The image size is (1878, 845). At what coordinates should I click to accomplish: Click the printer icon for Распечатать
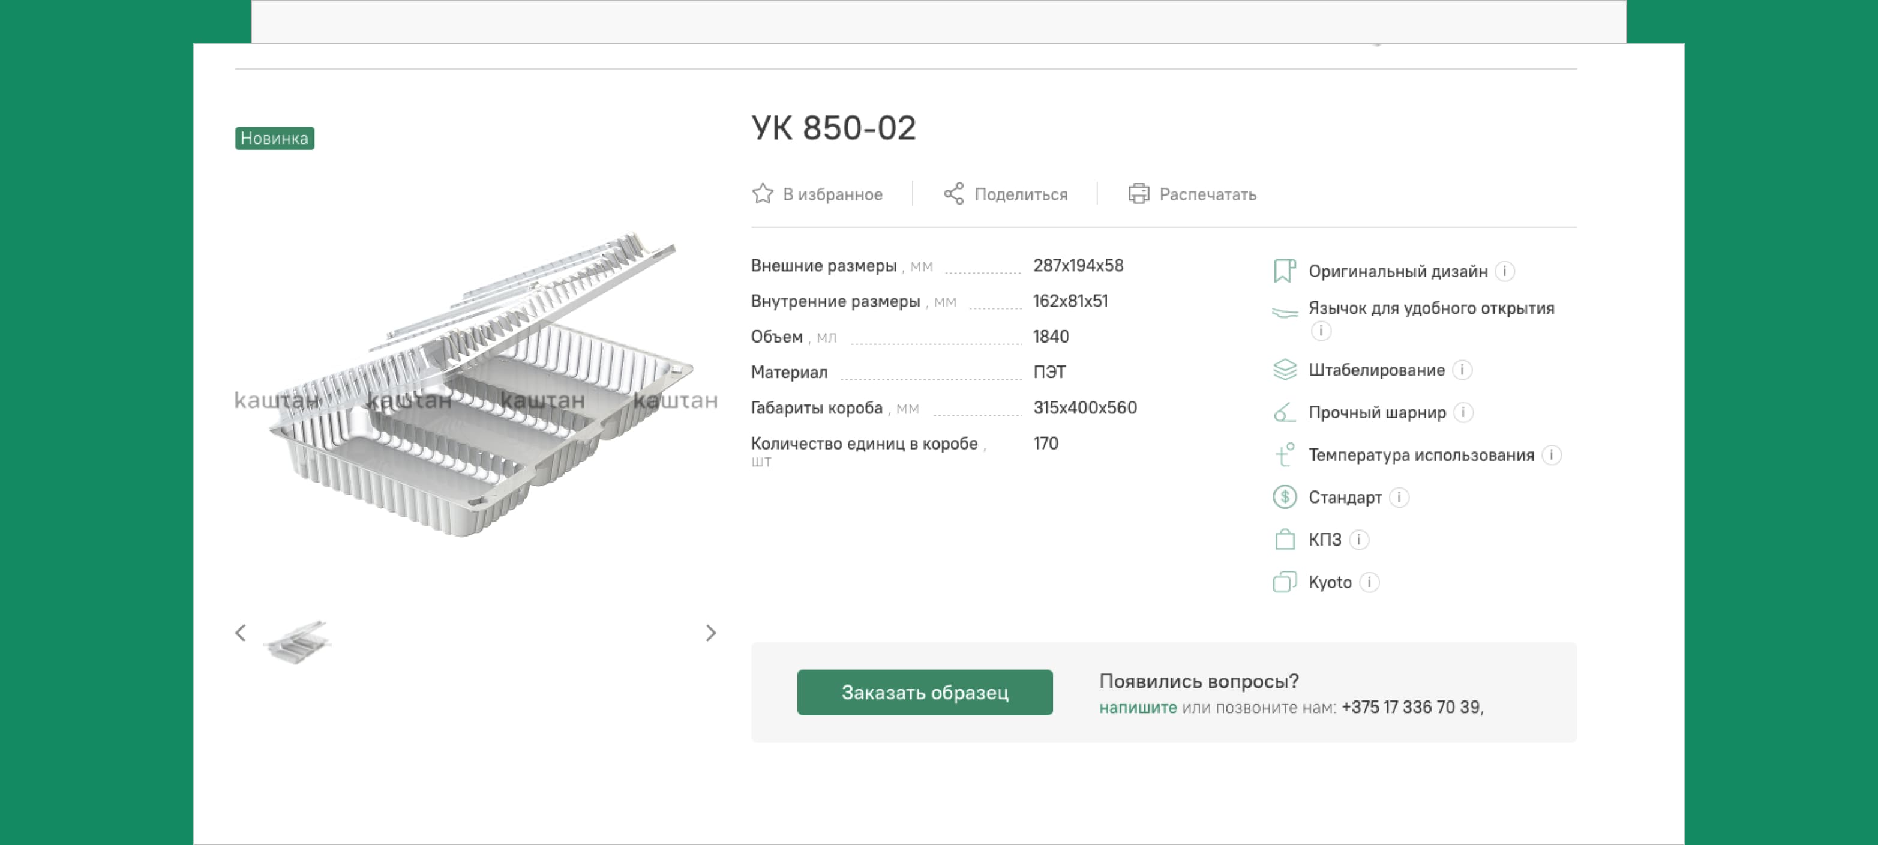coord(1139,194)
